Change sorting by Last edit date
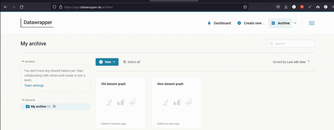 pos(289,62)
